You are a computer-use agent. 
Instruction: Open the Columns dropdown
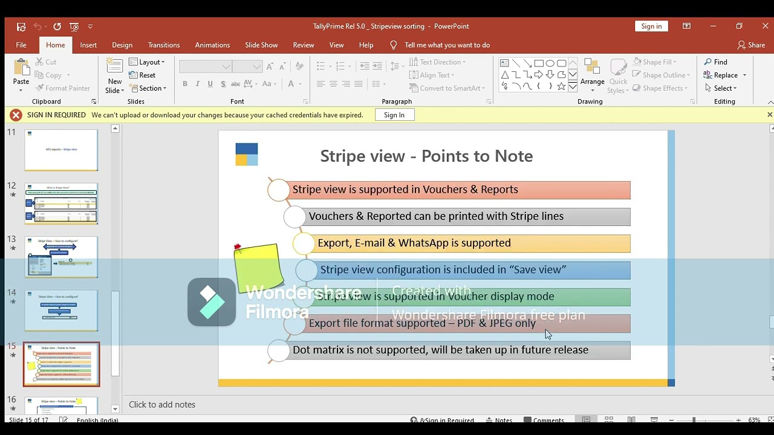click(x=379, y=84)
